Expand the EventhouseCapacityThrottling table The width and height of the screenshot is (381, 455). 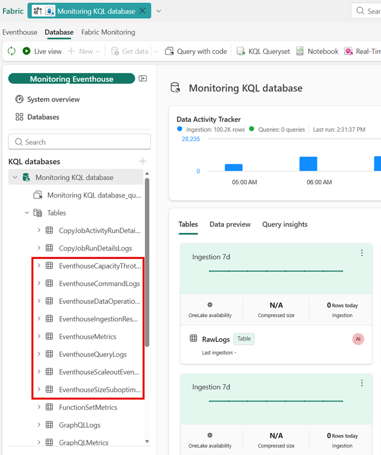click(x=39, y=266)
